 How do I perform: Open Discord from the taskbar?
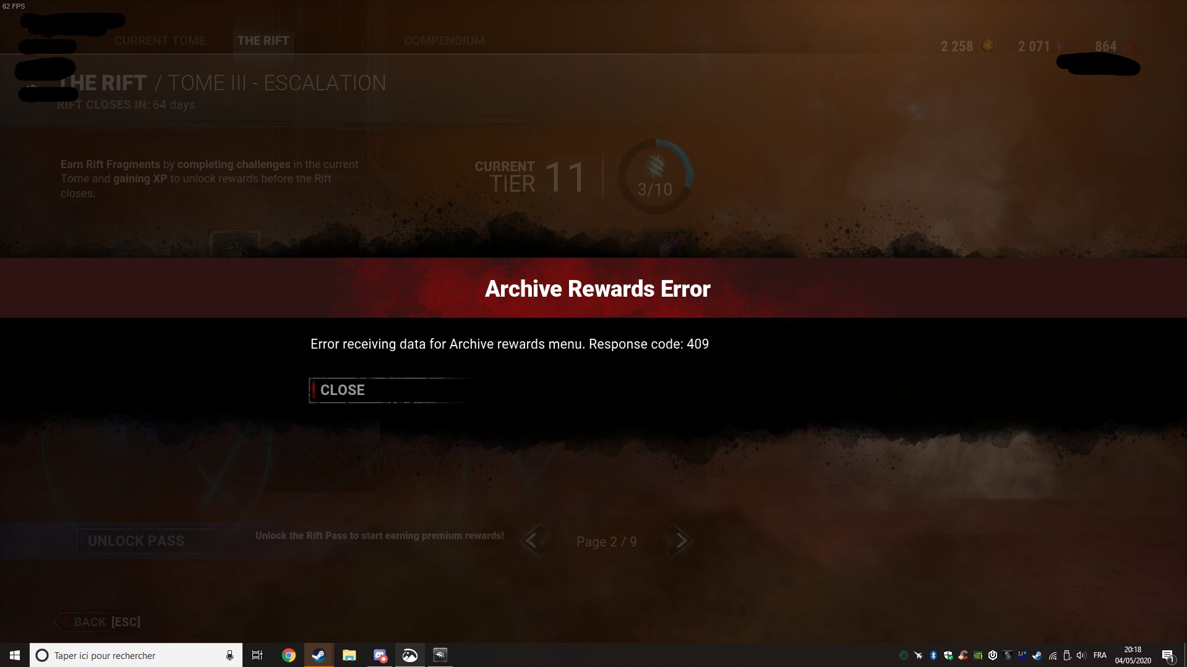(x=380, y=655)
